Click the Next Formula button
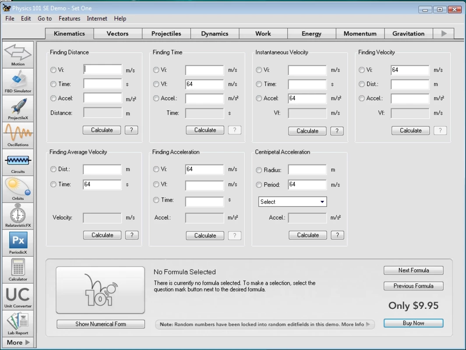Screen dimensions: 466x350 pyautogui.click(x=413, y=270)
